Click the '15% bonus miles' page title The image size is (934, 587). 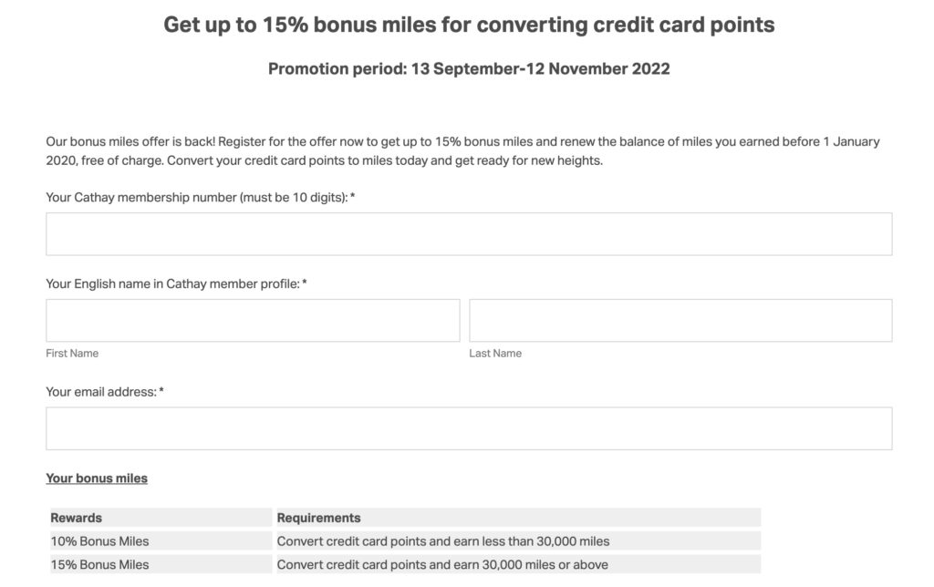pyautogui.click(x=469, y=25)
